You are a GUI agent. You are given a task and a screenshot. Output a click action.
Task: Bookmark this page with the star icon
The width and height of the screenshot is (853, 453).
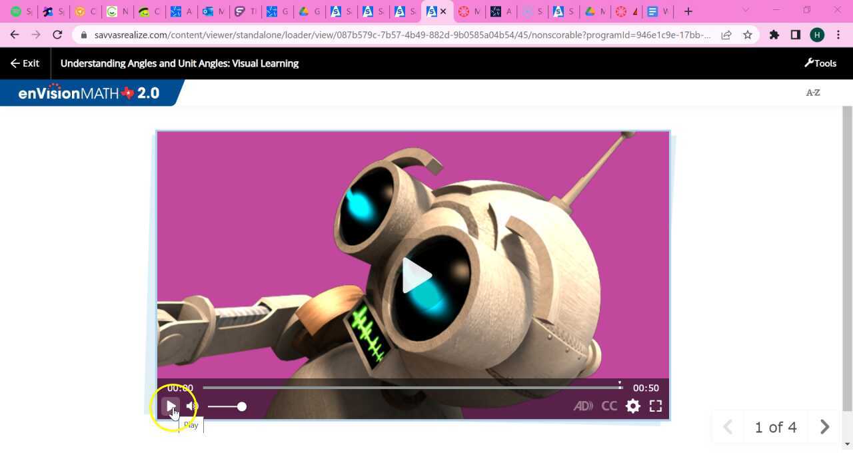click(748, 35)
